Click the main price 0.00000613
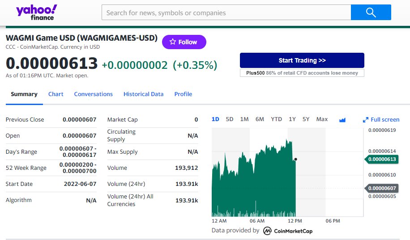 coord(52,63)
